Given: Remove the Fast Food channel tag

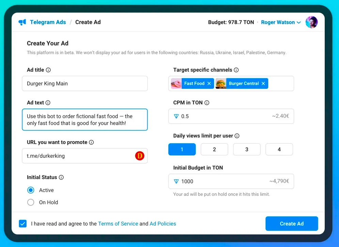Looking at the screenshot, I should point(209,83).
